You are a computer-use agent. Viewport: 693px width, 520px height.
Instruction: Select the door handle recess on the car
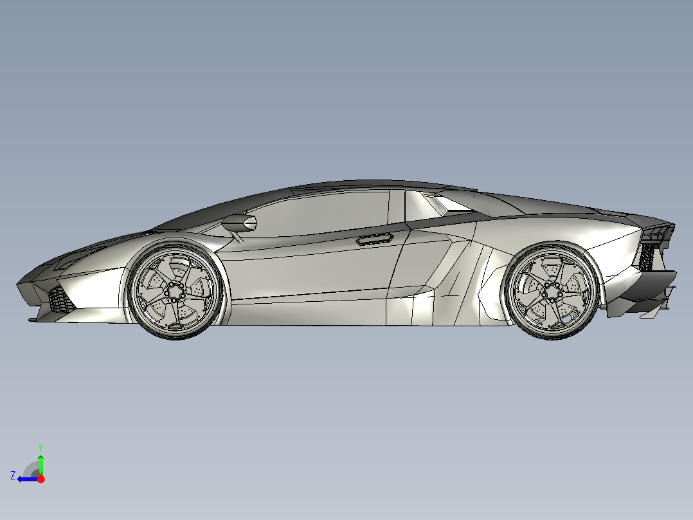pos(375,239)
